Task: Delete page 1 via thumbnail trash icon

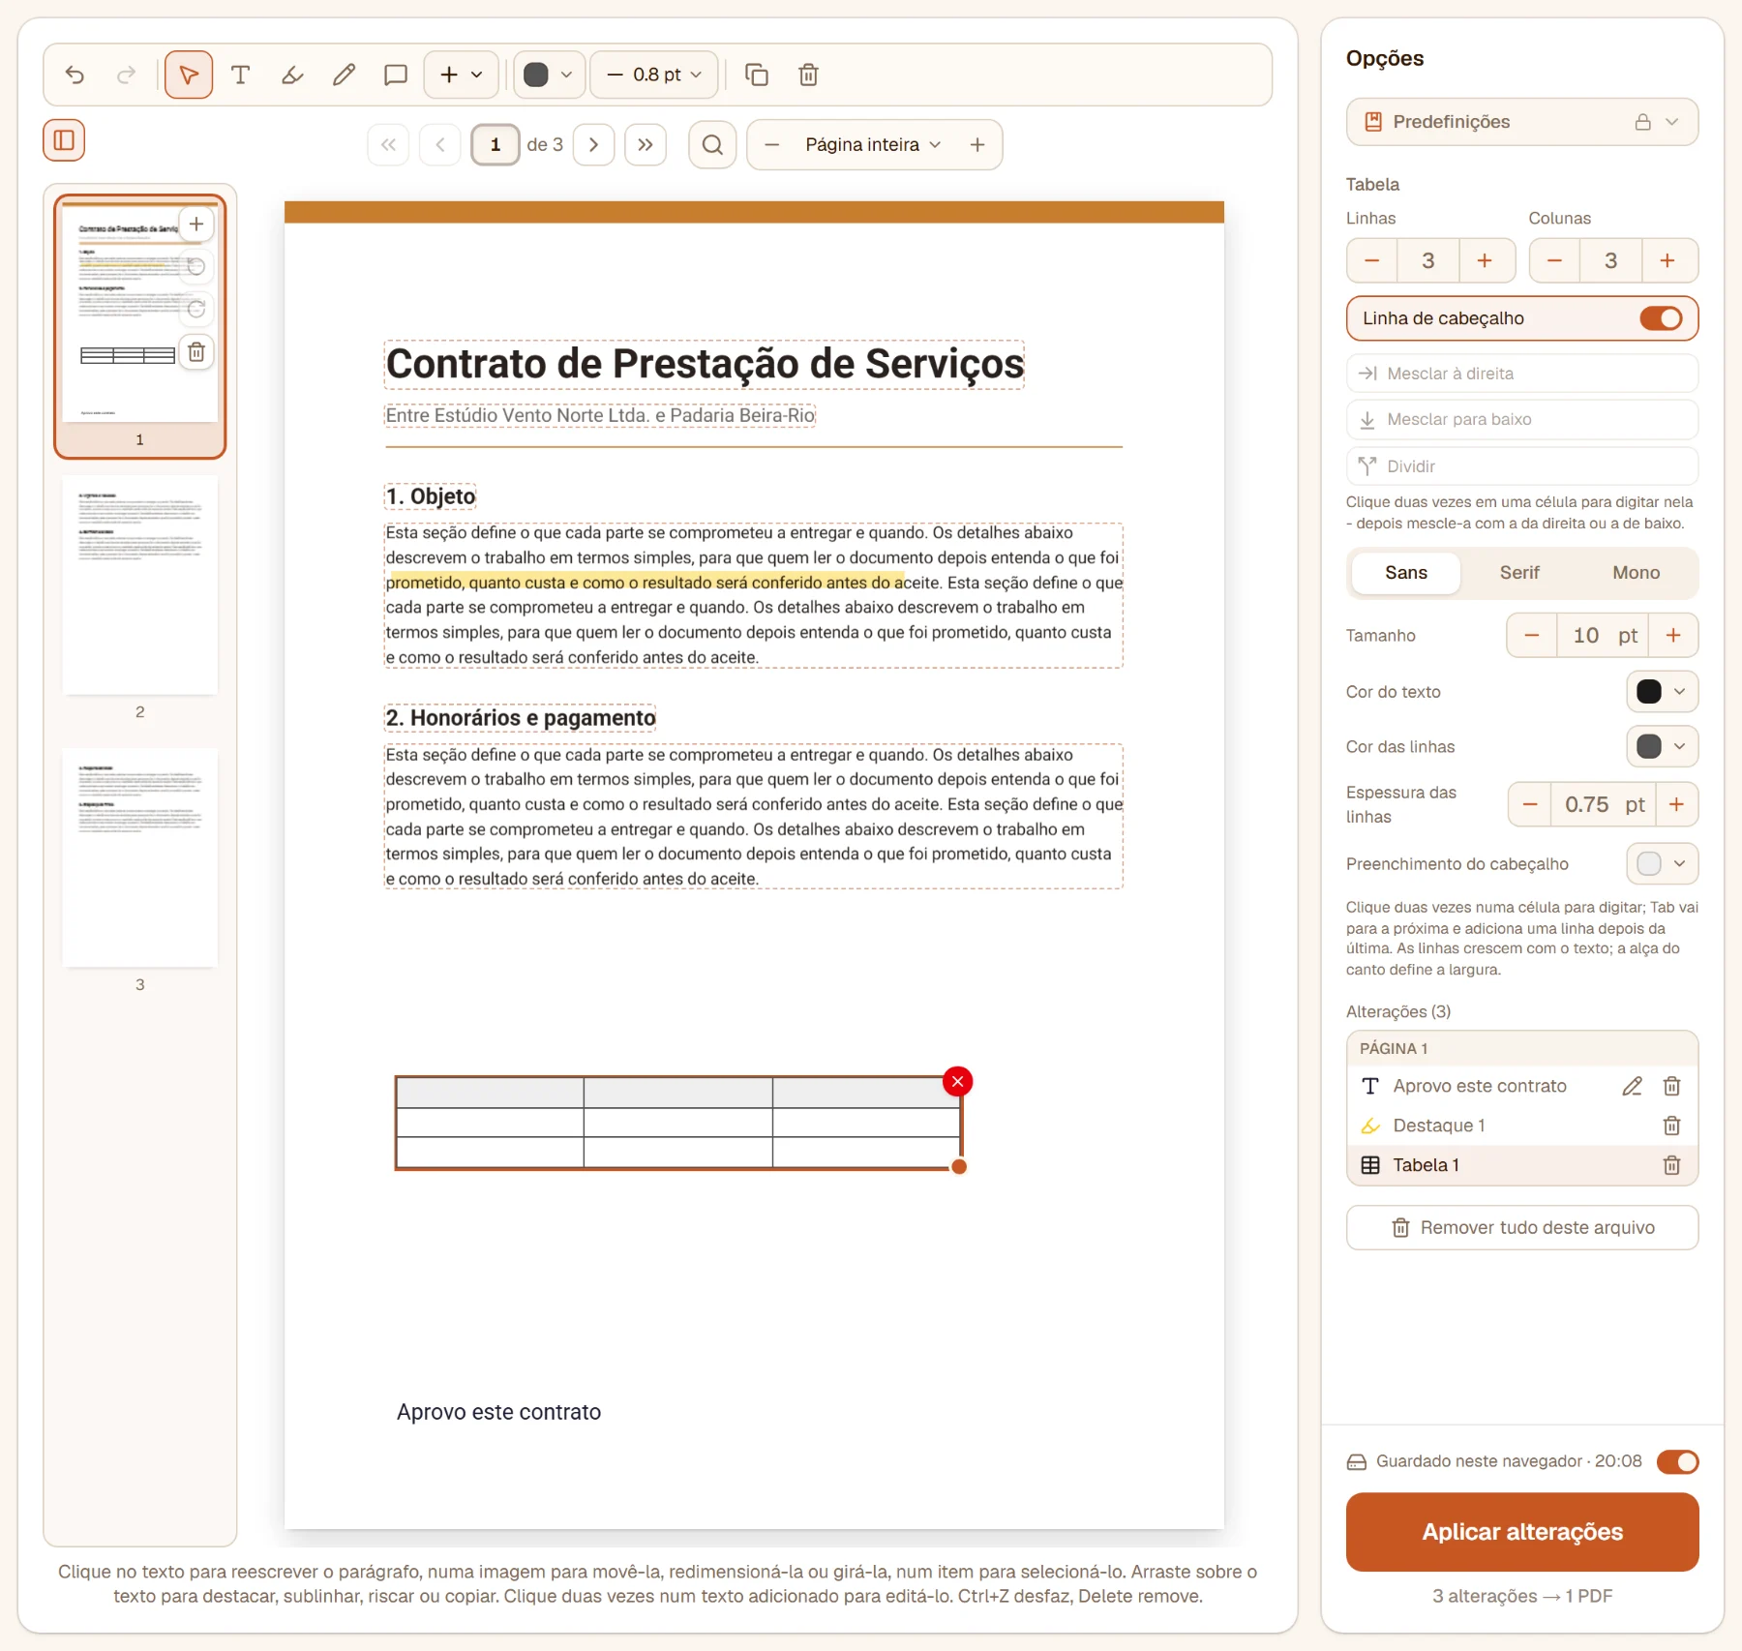Action: [x=196, y=352]
